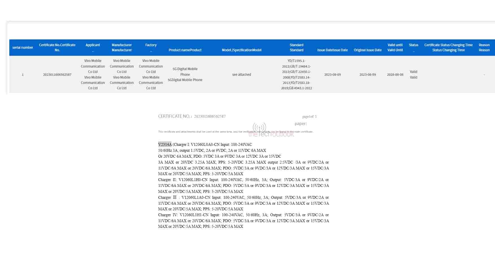This screenshot has width=495, height=259.
Task: Click the 'Charger IV: V12060L1H1-CN' line
Action: pos(183,215)
